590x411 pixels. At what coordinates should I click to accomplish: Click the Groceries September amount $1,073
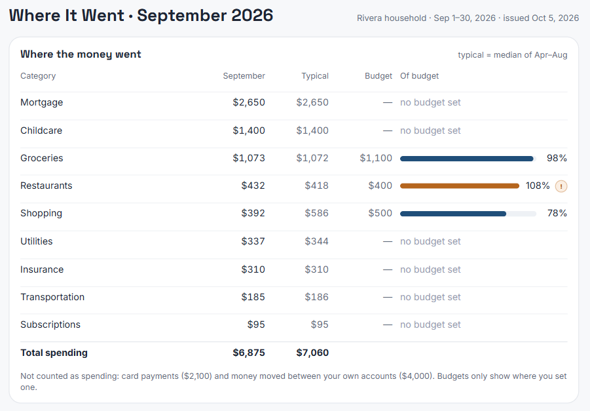(x=249, y=158)
